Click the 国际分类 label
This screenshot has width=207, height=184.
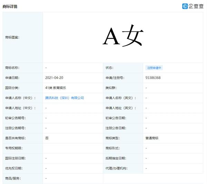(12, 88)
